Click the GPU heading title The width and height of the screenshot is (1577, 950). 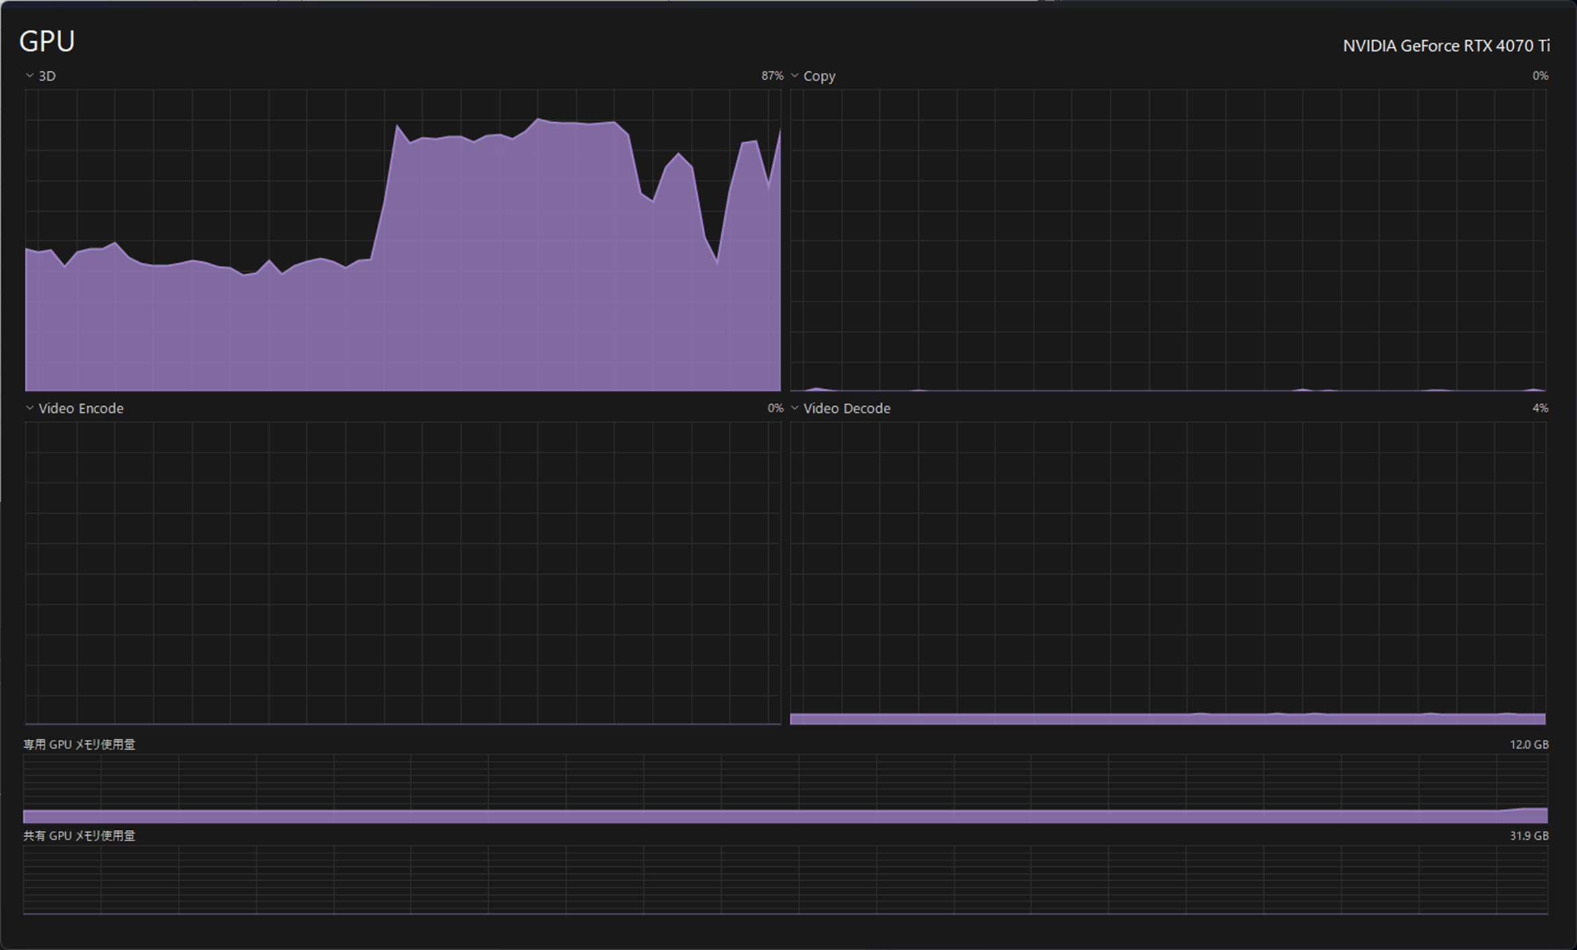pyautogui.click(x=47, y=42)
